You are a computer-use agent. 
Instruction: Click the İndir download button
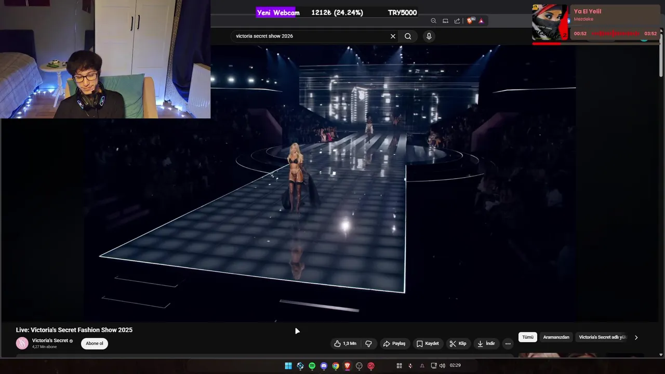[486, 343]
